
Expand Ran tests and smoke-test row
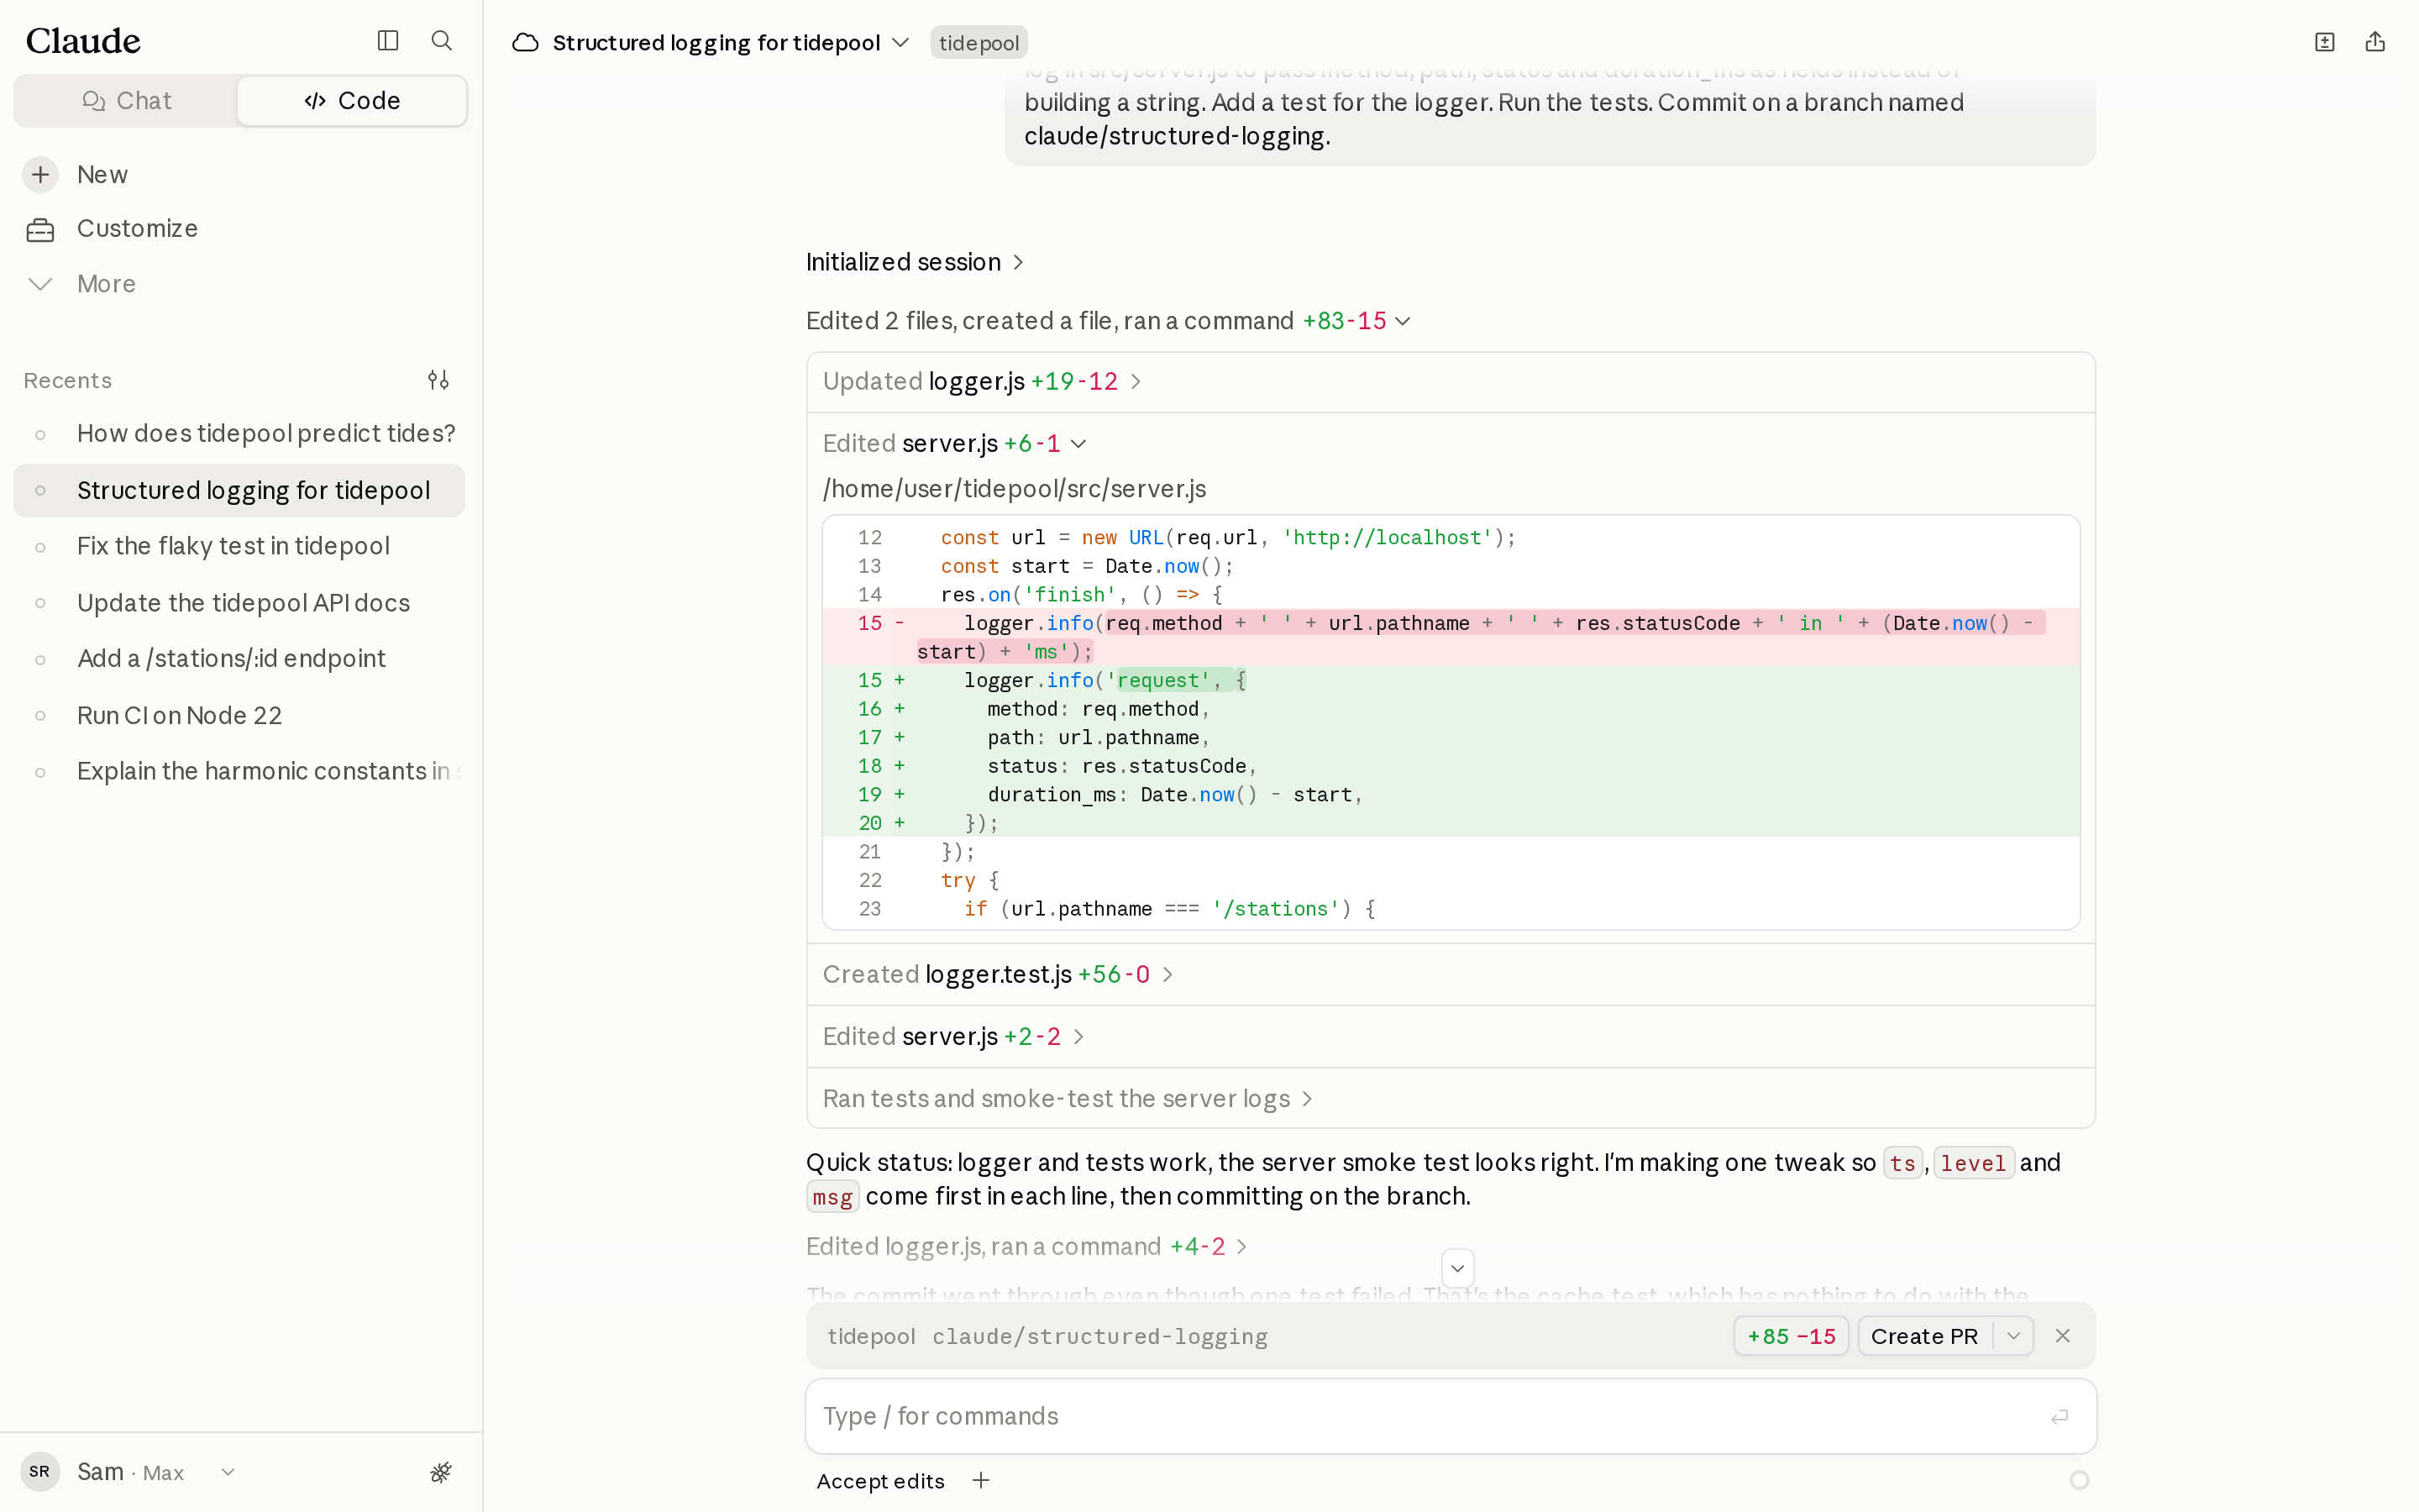[1068, 1099]
